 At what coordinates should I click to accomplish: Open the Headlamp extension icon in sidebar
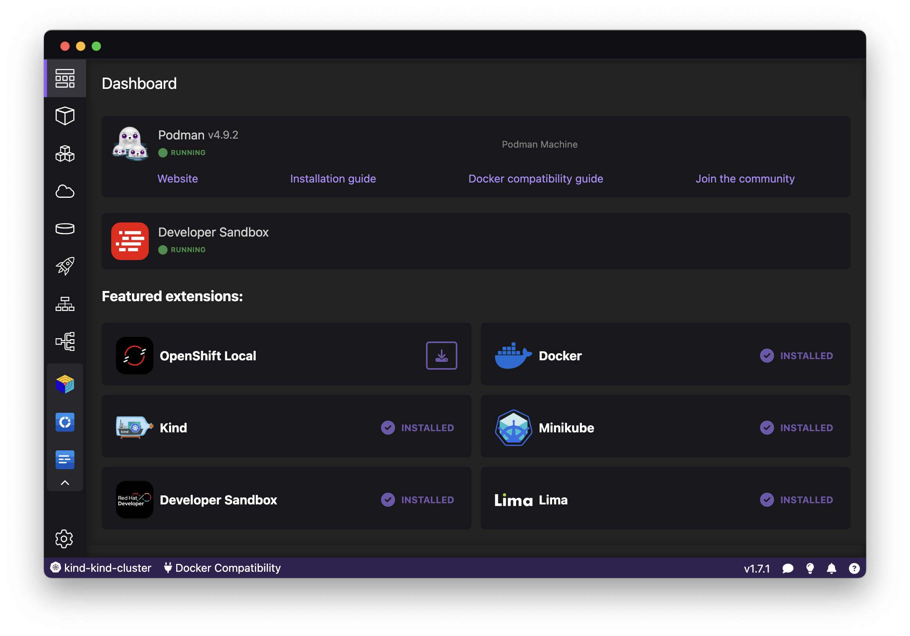[65, 384]
